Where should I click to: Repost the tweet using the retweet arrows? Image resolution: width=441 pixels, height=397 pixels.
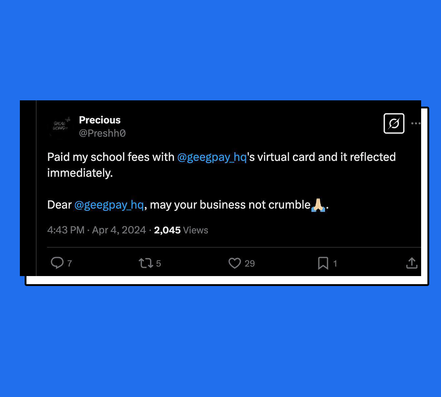[x=146, y=263]
